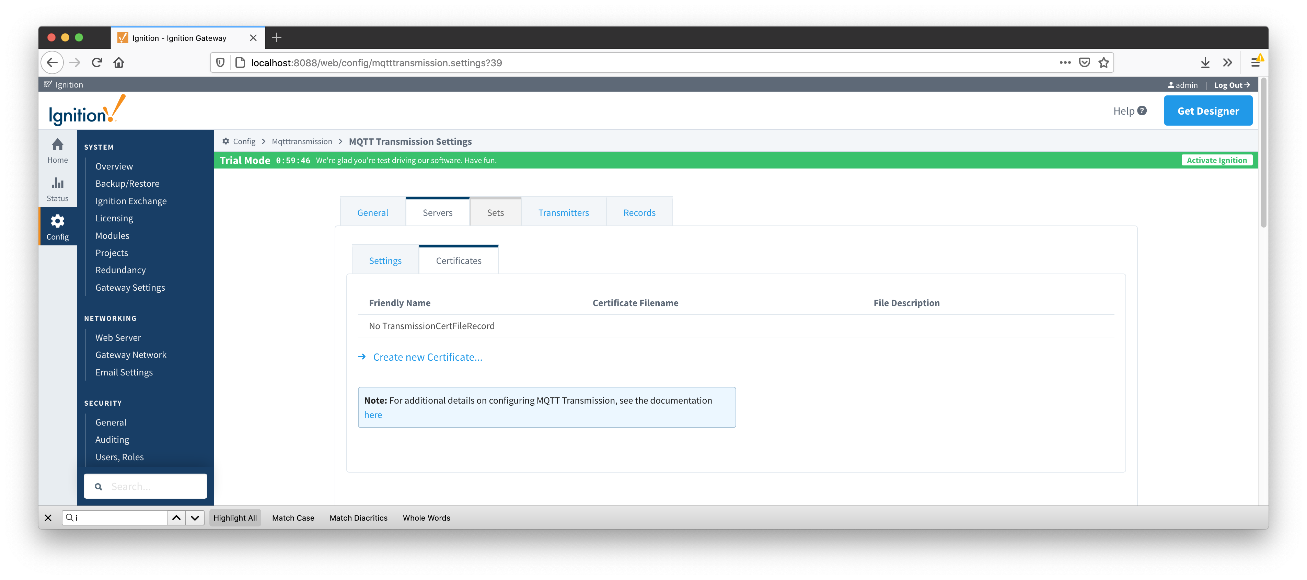Switch to the Records tab

tap(639, 212)
